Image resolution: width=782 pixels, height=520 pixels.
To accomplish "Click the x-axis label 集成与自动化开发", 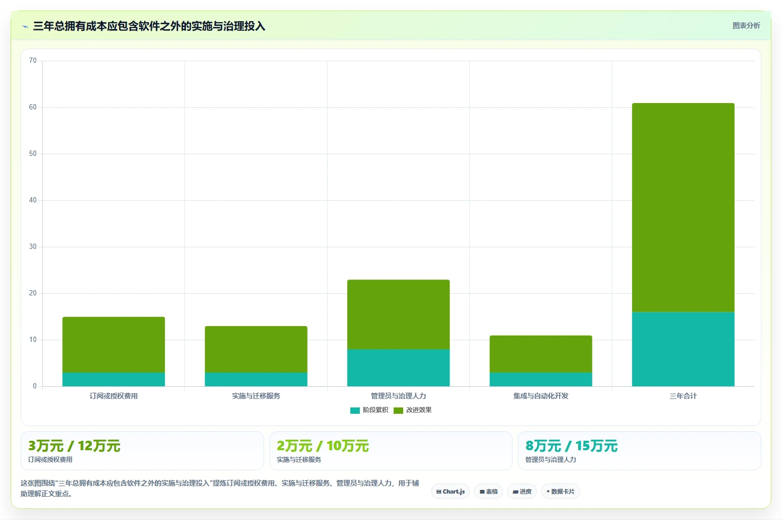I will click(541, 396).
